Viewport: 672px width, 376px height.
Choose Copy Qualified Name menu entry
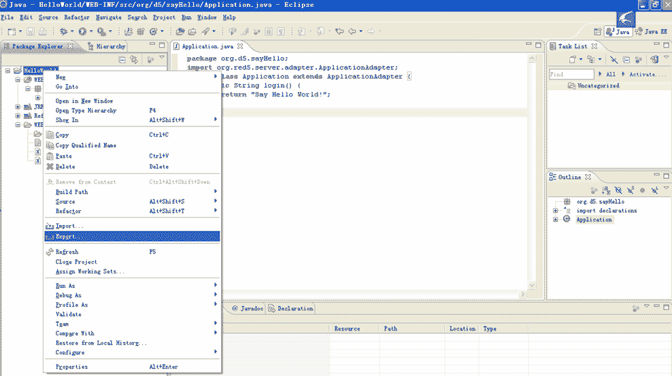tap(133, 146)
